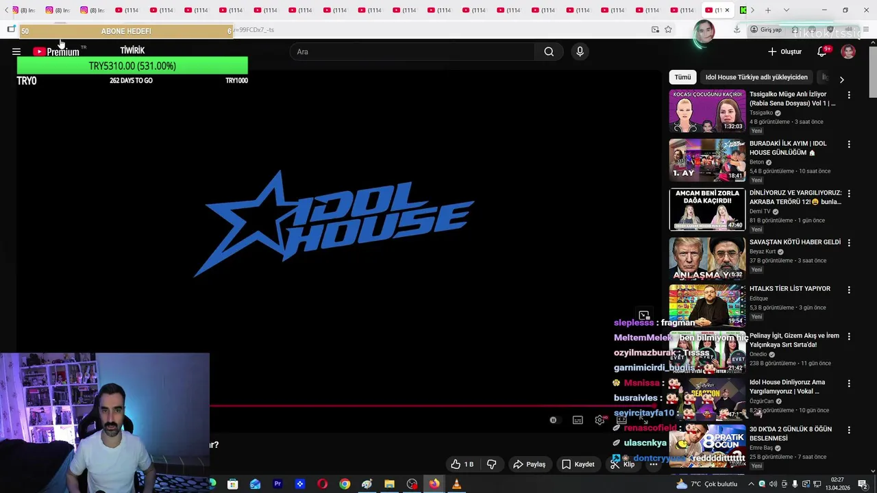The image size is (877, 493).
Task: Switch to the second Instagram browser tab
Action: 58,10
